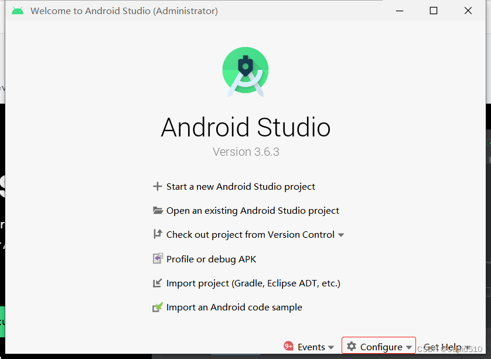The height and width of the screenshot is (359, 491).
Task: Click the Android head title bar icon
Action: [x=18, y=11]
